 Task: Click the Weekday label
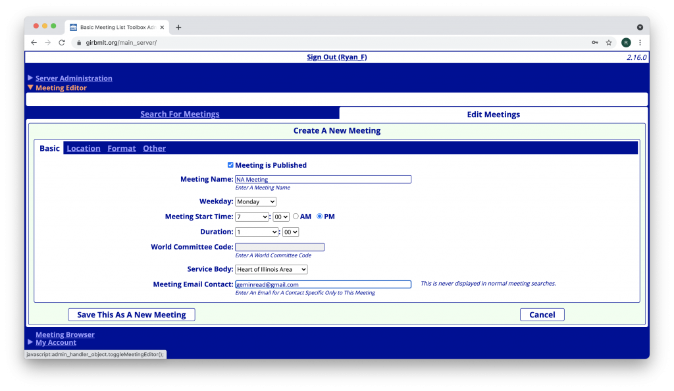point(216,201)
